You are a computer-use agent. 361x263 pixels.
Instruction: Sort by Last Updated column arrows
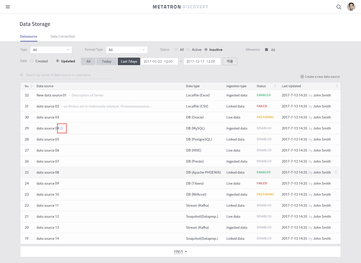coord(337,86)
